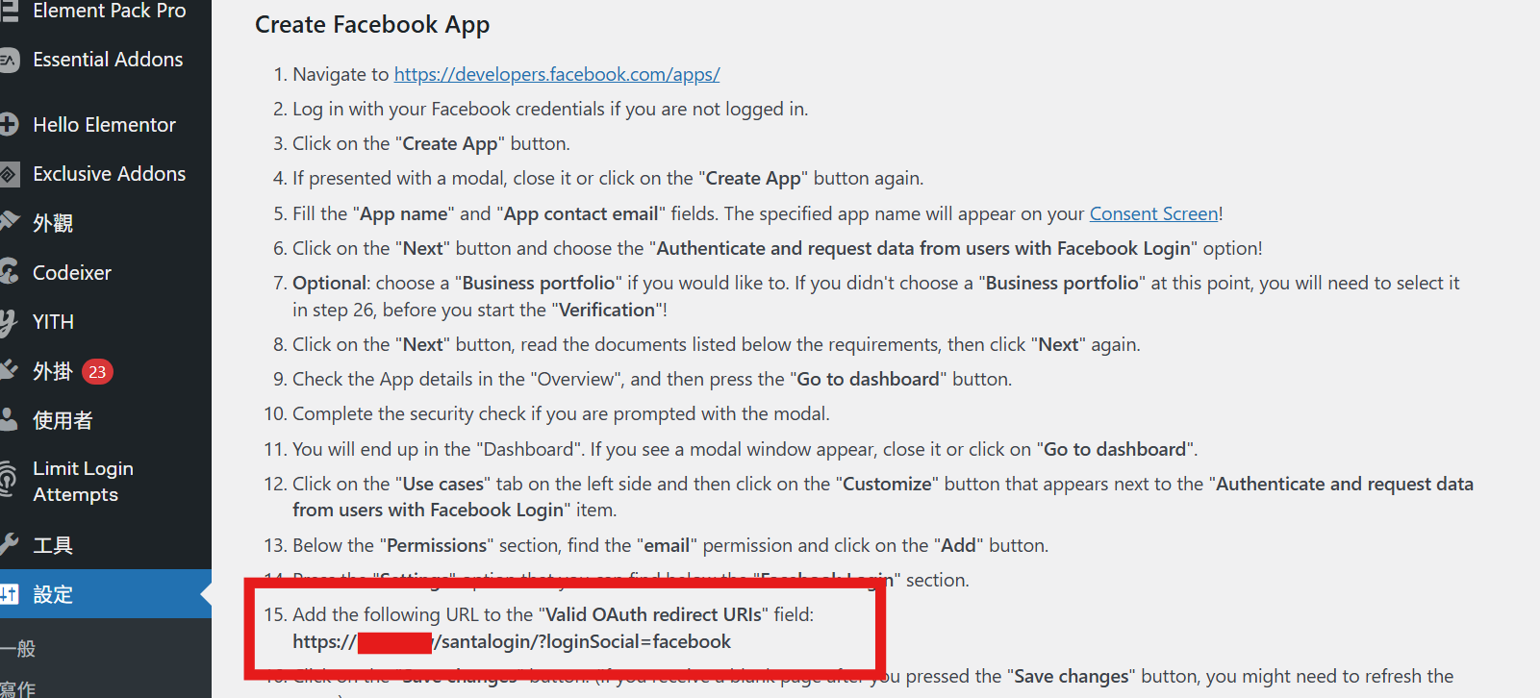
Task: Click the Essential Addons sidebar icon
Action: tap(9, 61)
